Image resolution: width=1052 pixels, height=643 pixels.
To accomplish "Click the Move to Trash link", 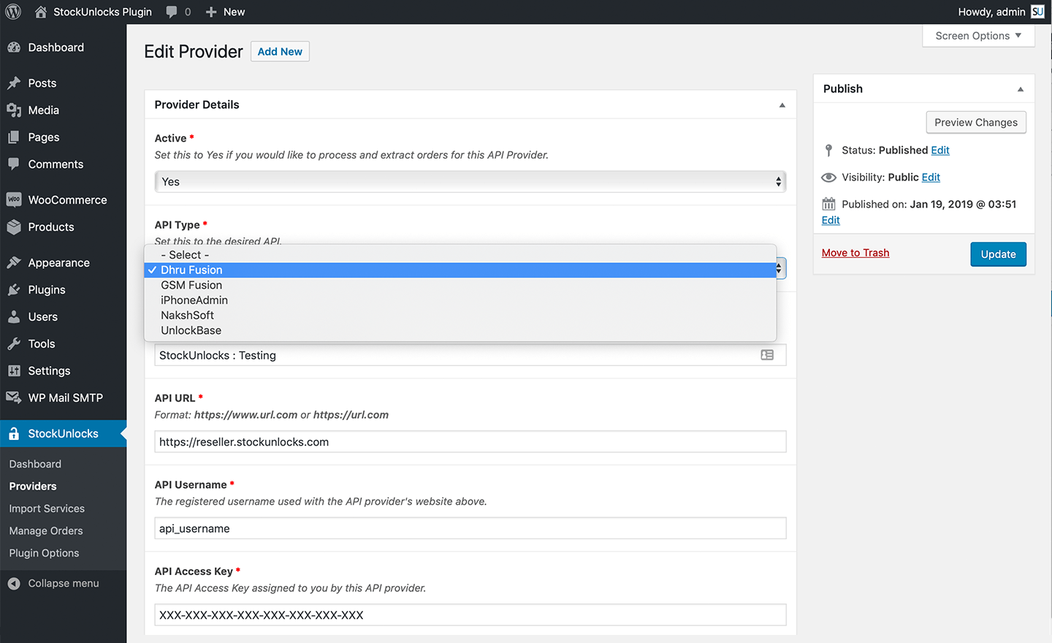I will [855, 253].
